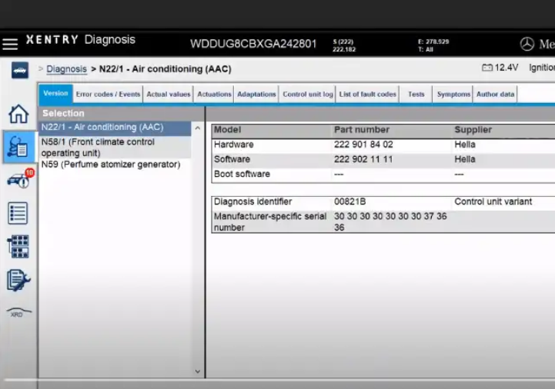Image resolution: width=555 pixels, height=389 pixels.
Task: Click Hella supplier in Hardware row
Action: [465, 145]
